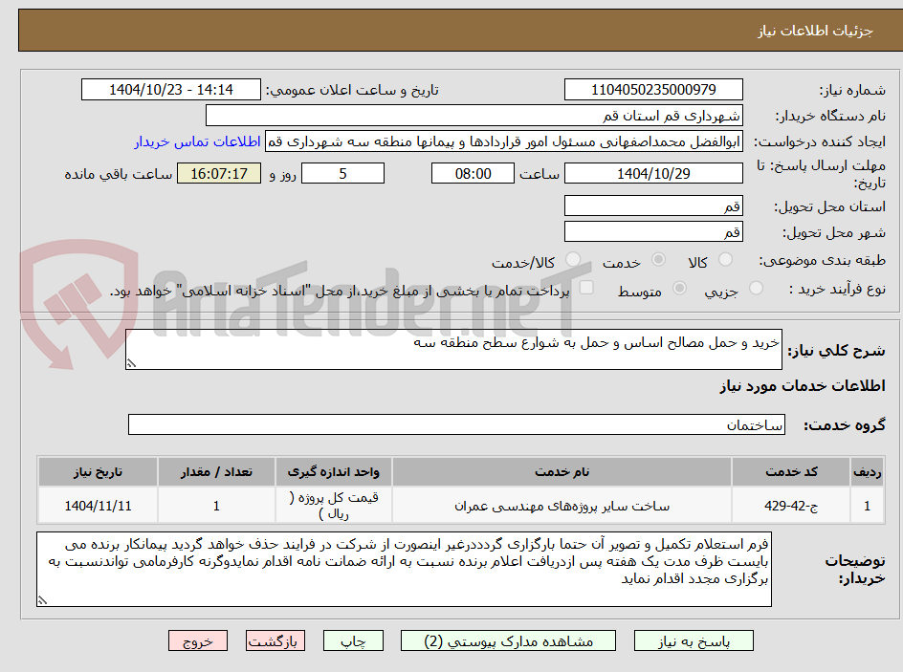Click the طبقه بندی موضوعی label
Viewport: 903px width, 672px height.
[x=822, y=261]
